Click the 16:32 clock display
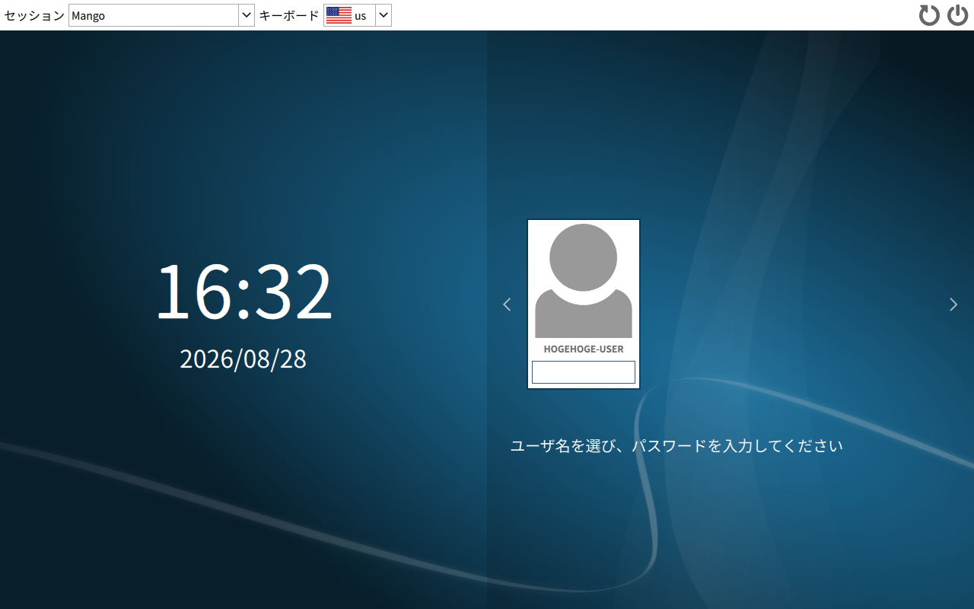 (x=243, y=292)
